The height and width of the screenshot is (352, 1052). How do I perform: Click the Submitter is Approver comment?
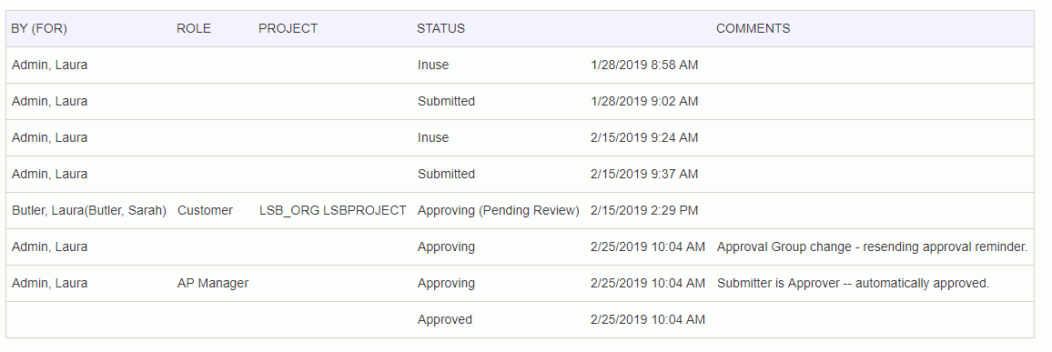tap(854, 283)
